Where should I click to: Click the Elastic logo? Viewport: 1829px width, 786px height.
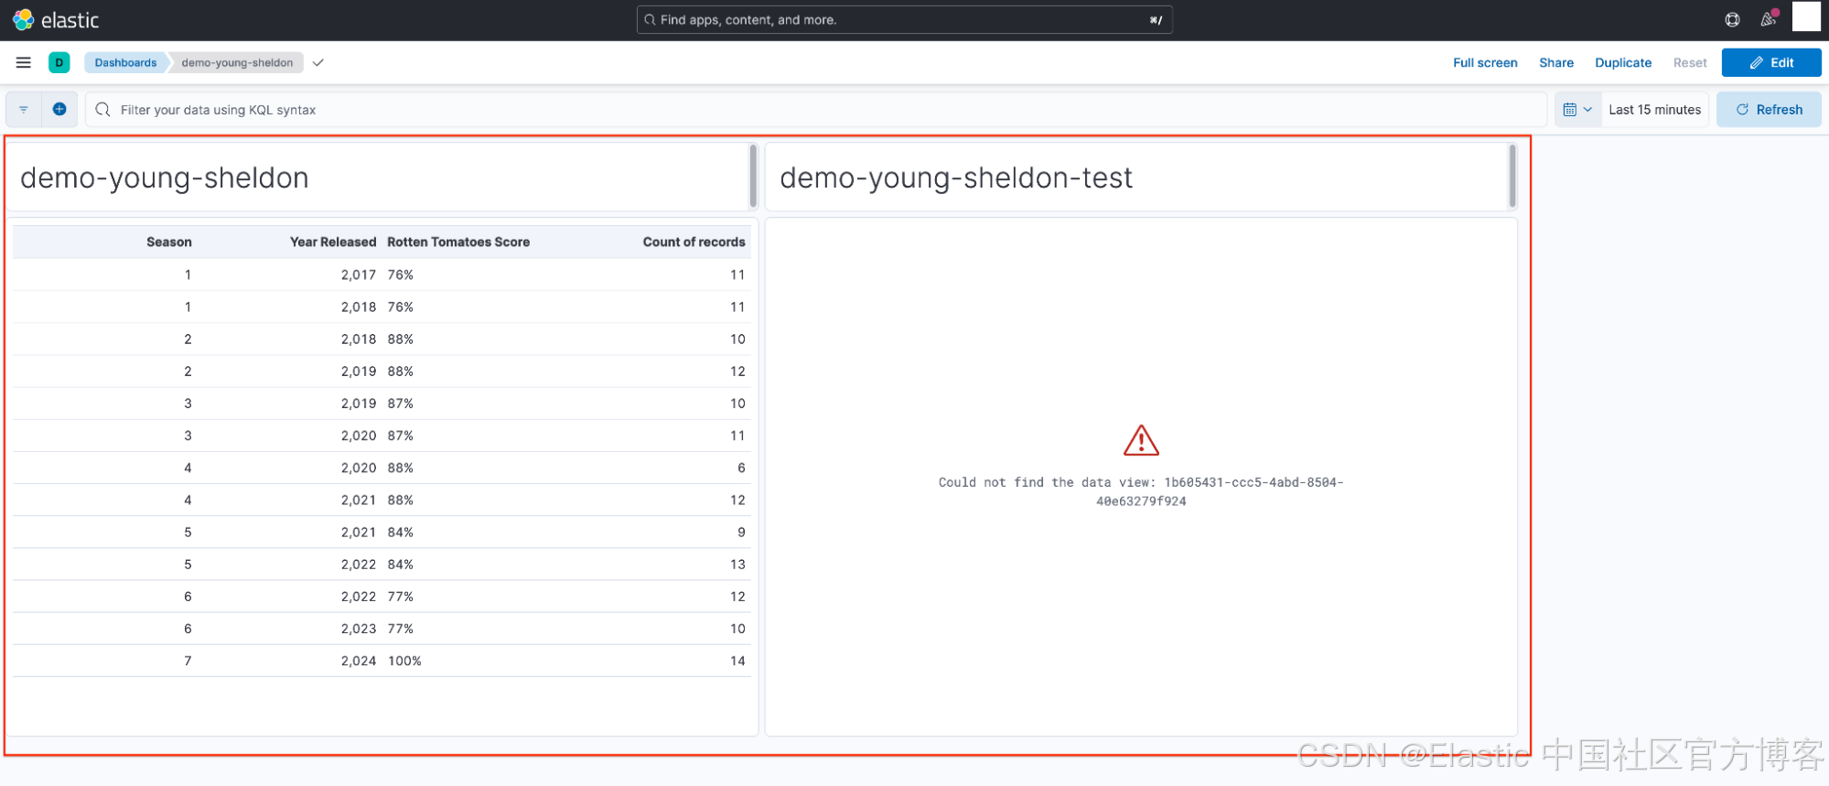tap(56, 19)
